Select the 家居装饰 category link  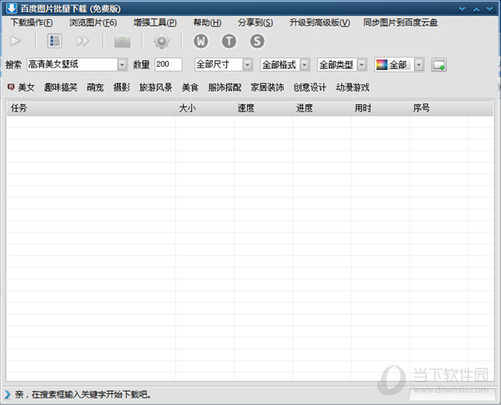pos(267,87)
